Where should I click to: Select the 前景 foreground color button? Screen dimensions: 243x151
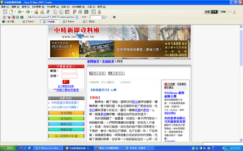click(x=207, y=12)
